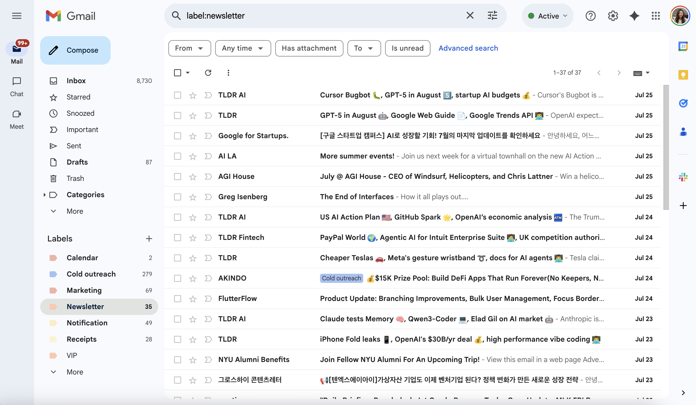Check the AGI House email checkbox
The width and height of the screenshot is (696, 405).
178,177
